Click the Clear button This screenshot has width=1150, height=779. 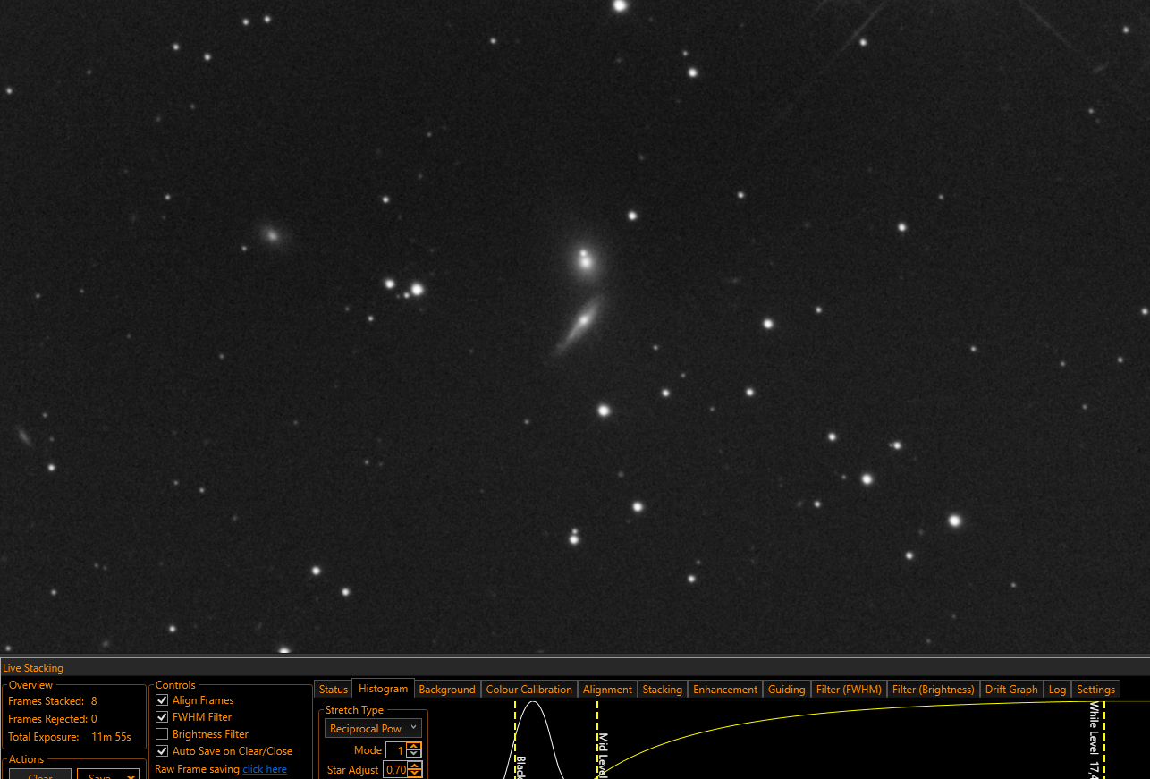[x=40, y=775]
